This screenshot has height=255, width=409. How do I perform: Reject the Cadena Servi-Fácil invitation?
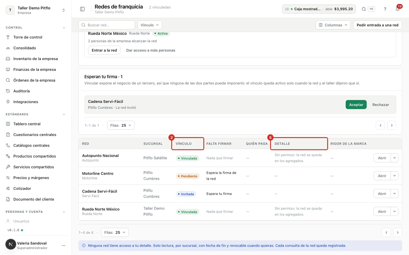pos(381,105)
